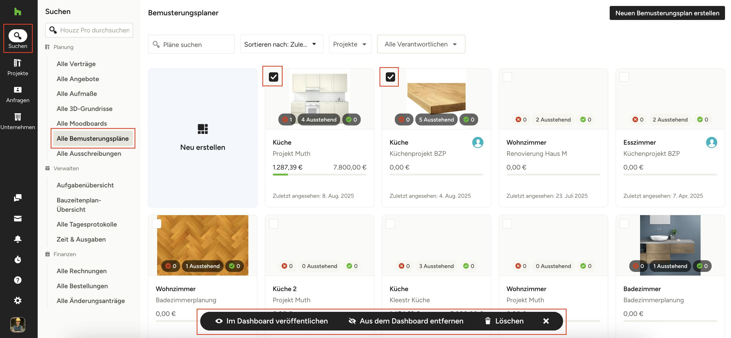The height and width of the screenshot is (338, 731).
Task: Uncheck the Küche Projekt Muth checkbox
Action: (x=273, y=77)
